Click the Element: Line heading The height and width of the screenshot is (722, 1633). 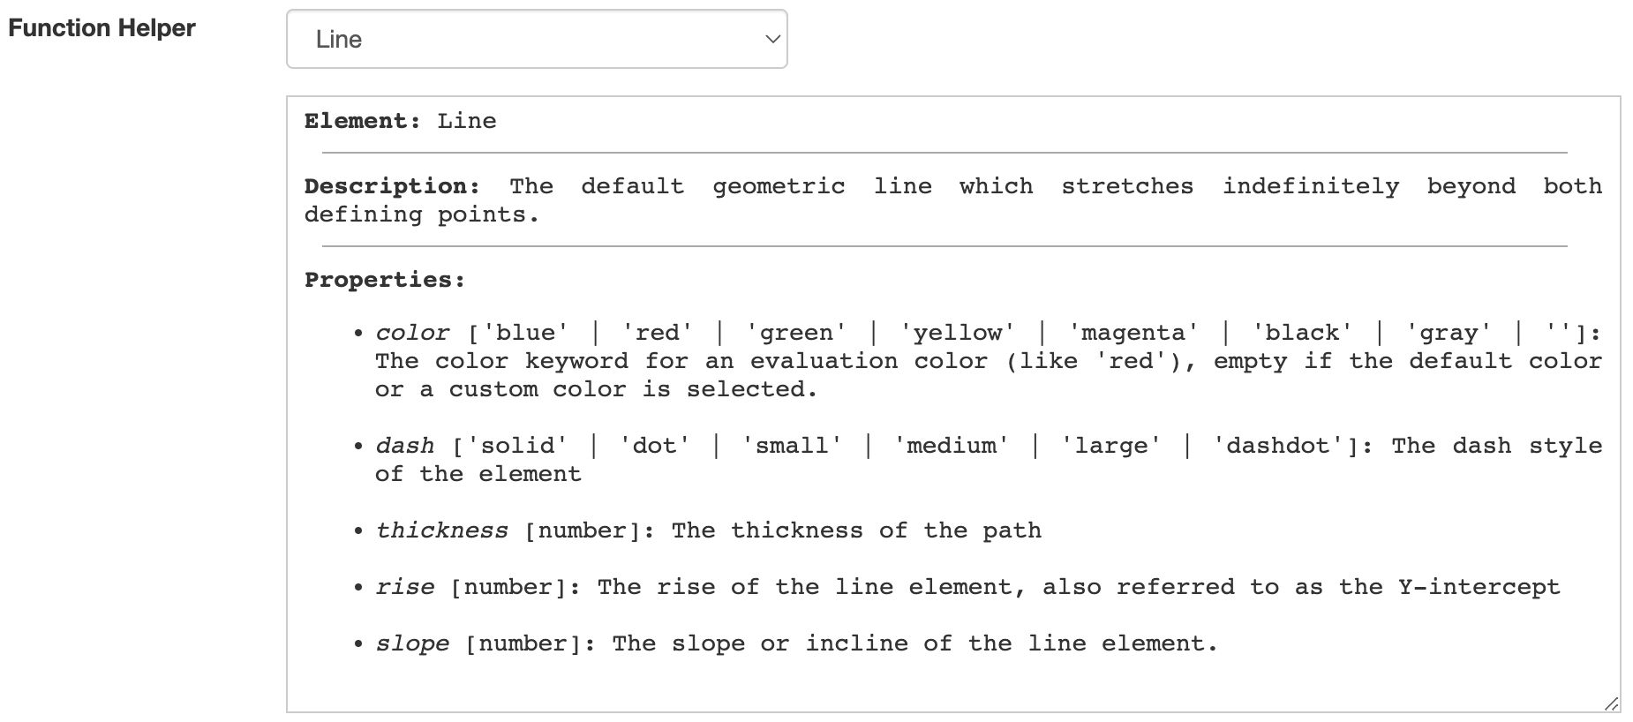400,120
